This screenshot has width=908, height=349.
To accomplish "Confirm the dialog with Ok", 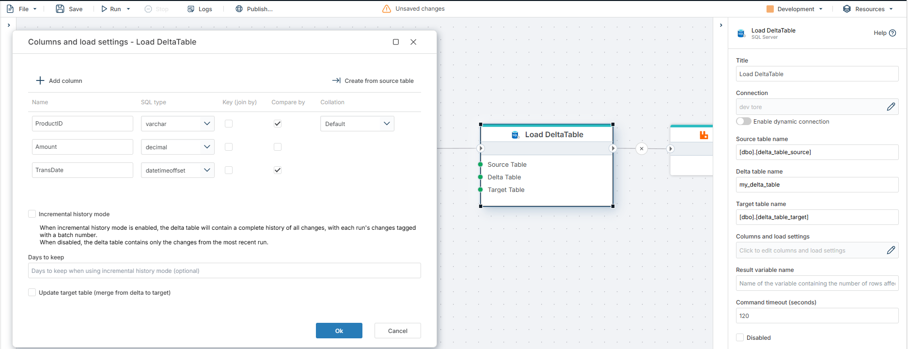I will [x=339, y=331].
